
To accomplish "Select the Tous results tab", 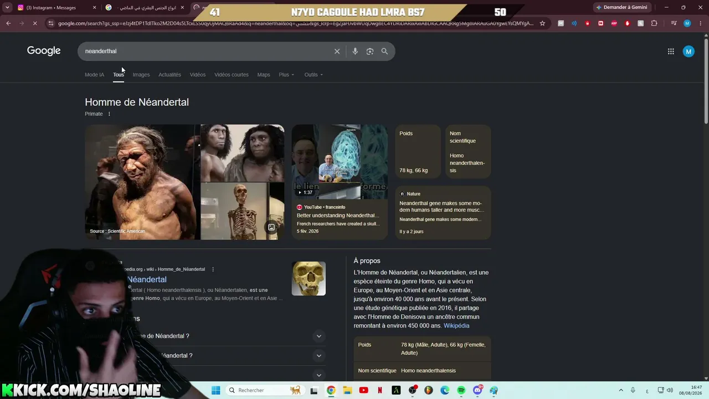I will tap(119, 75).
